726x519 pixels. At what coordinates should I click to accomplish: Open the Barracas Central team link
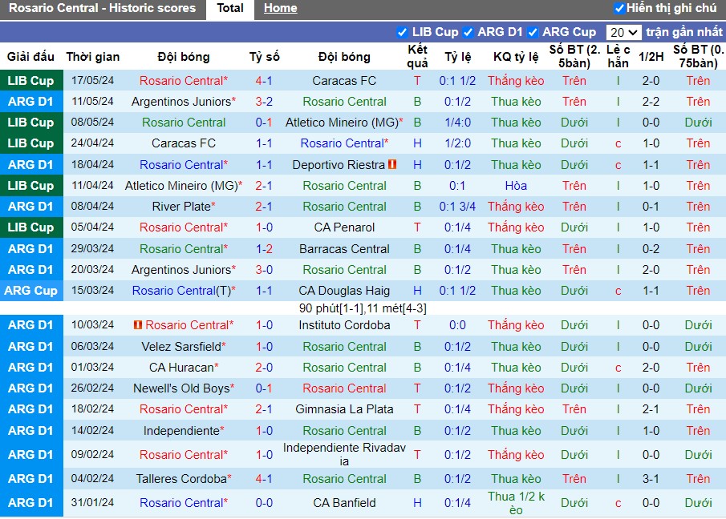click(344, 249)
